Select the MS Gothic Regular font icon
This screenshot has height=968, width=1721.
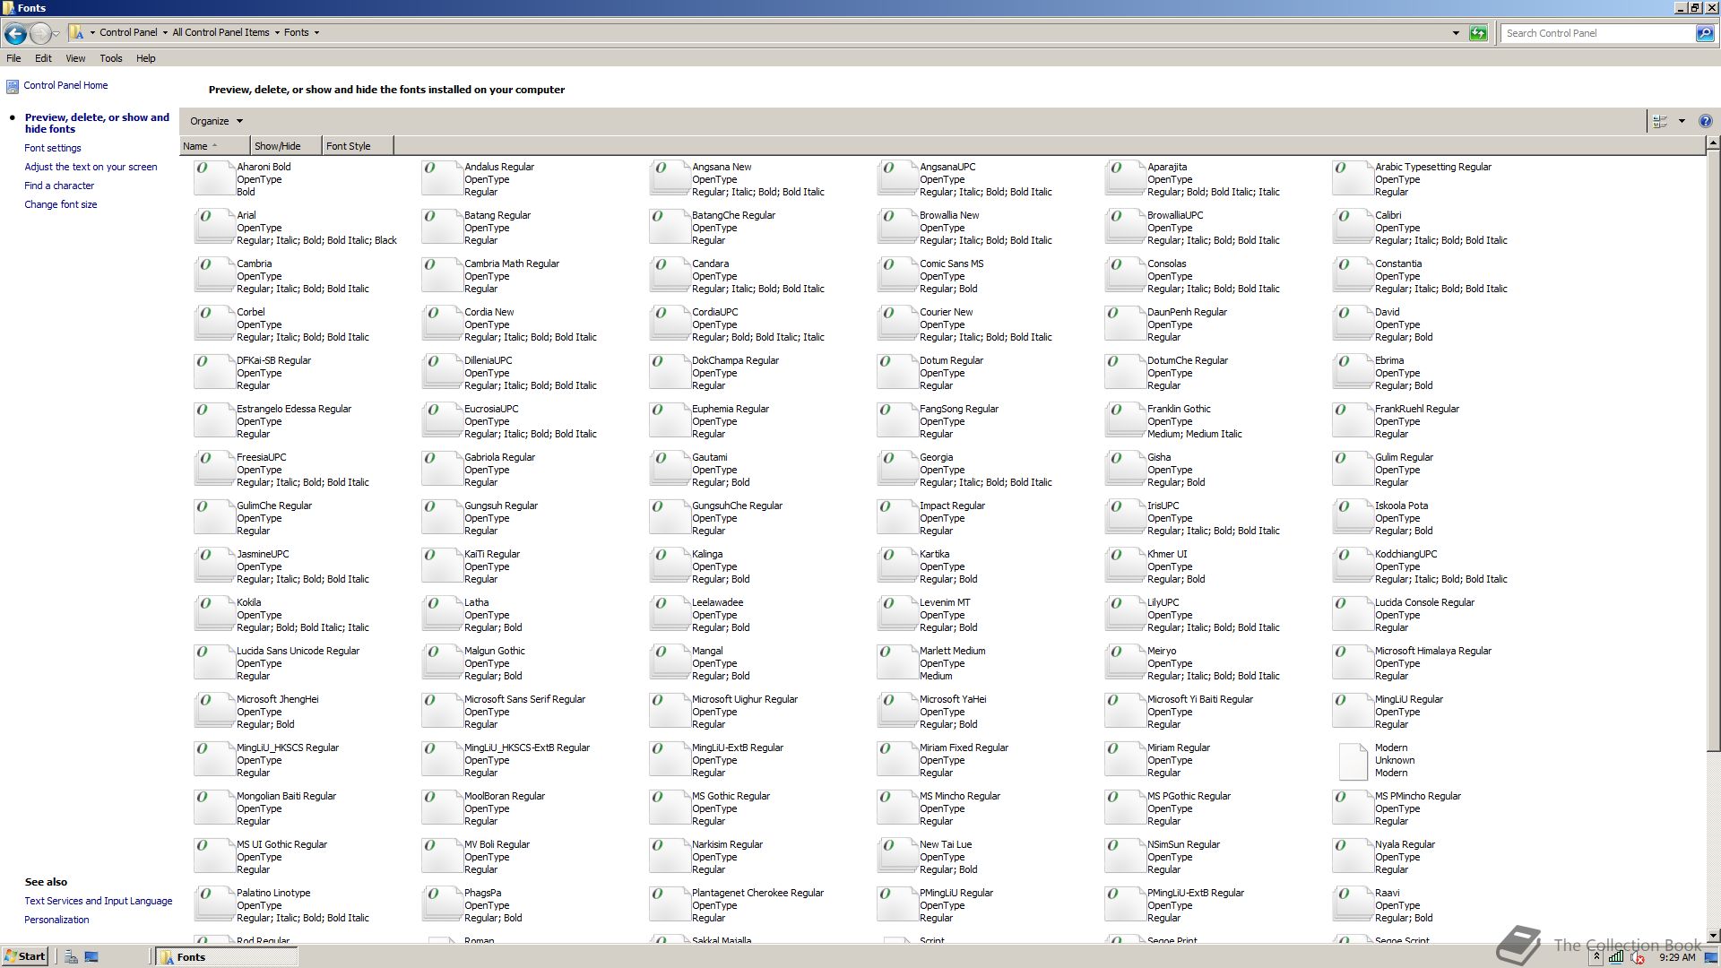(669, 808)
